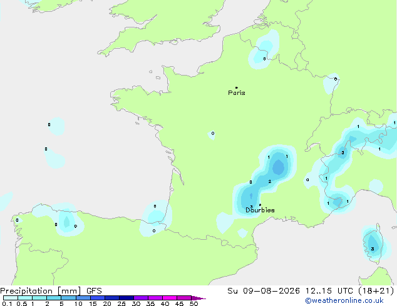This screenshot has width=397, height=306.
Task: Select the black dot marker above Paris
Action: [236, 87]
